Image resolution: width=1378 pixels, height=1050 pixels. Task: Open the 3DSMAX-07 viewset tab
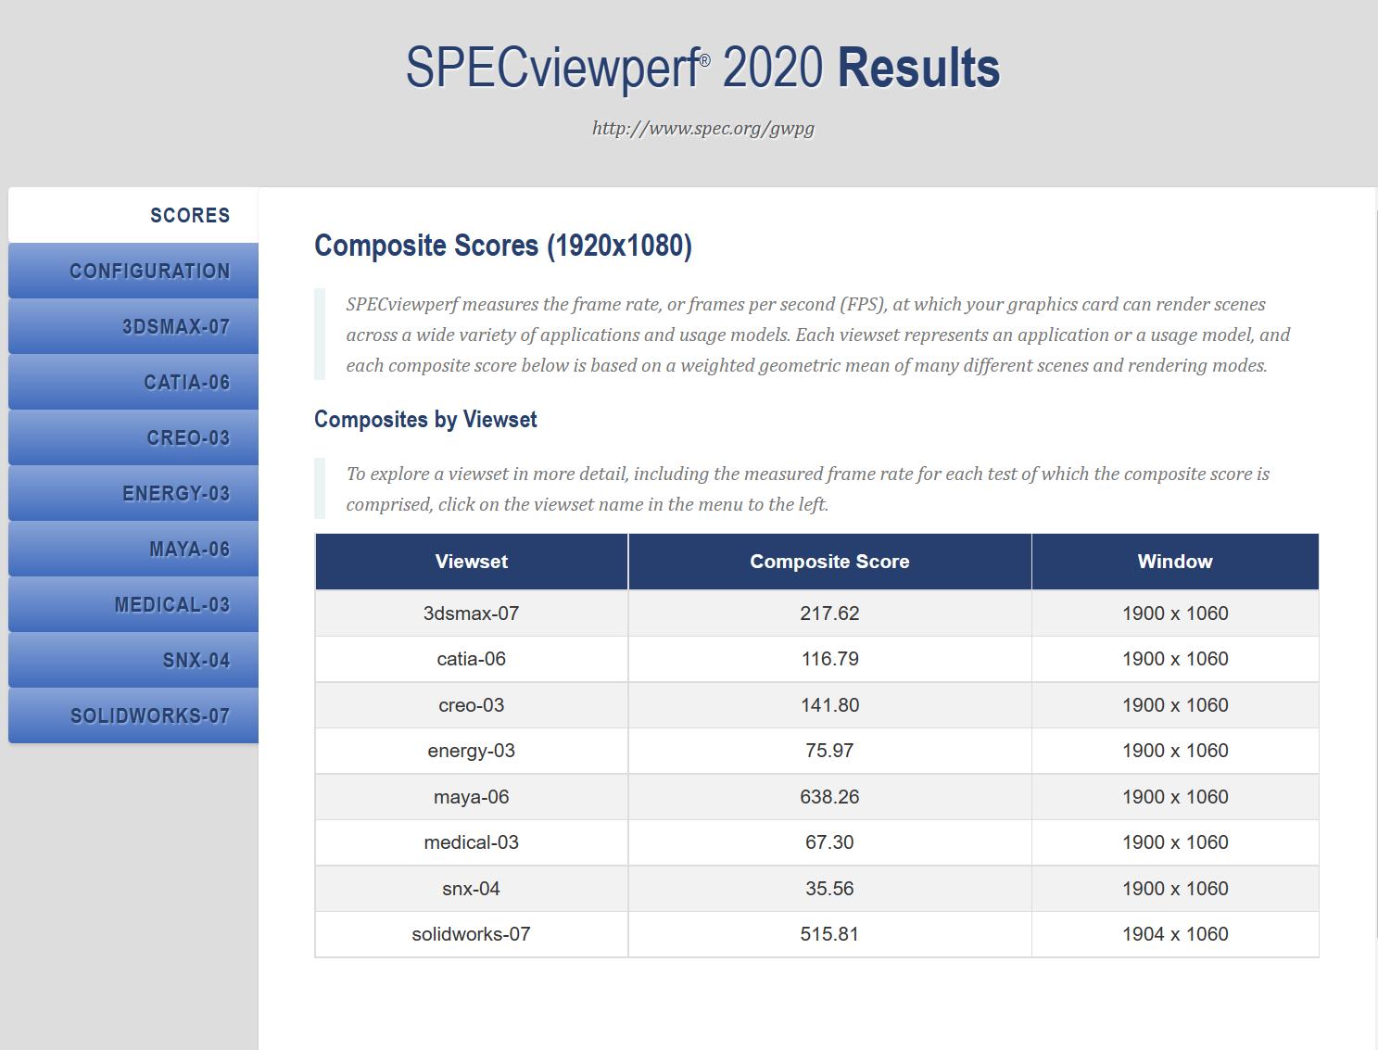(133, 326)
